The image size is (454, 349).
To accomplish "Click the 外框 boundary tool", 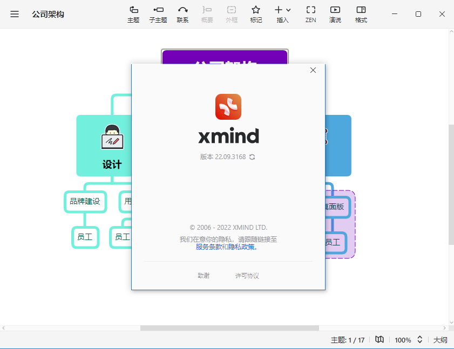I will click(232, 14).
